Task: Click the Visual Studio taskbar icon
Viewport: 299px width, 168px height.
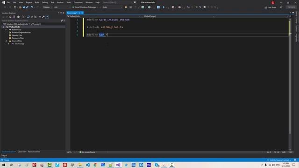Action: click(118, 165)
